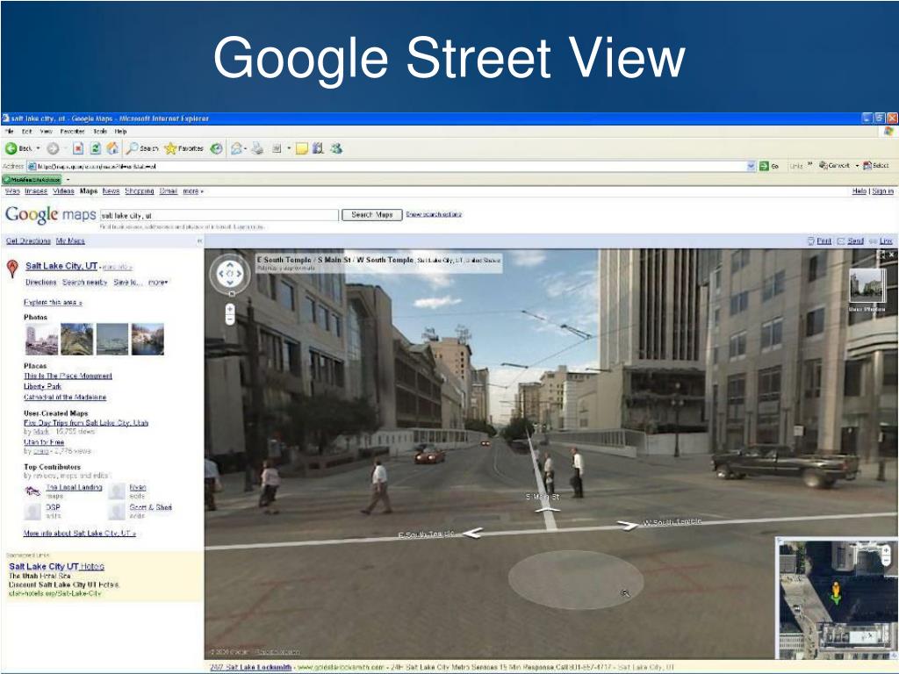The width and height of the screenshot is (899, 674).
Task: Open the History clock icon
Action: [216, 148]
